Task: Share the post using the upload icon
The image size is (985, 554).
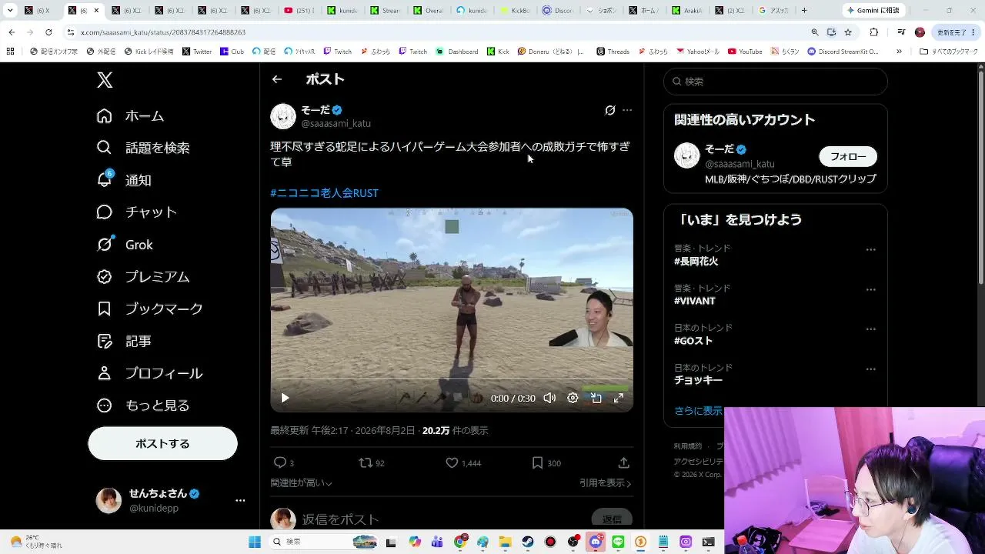Action: click(623, 462)
